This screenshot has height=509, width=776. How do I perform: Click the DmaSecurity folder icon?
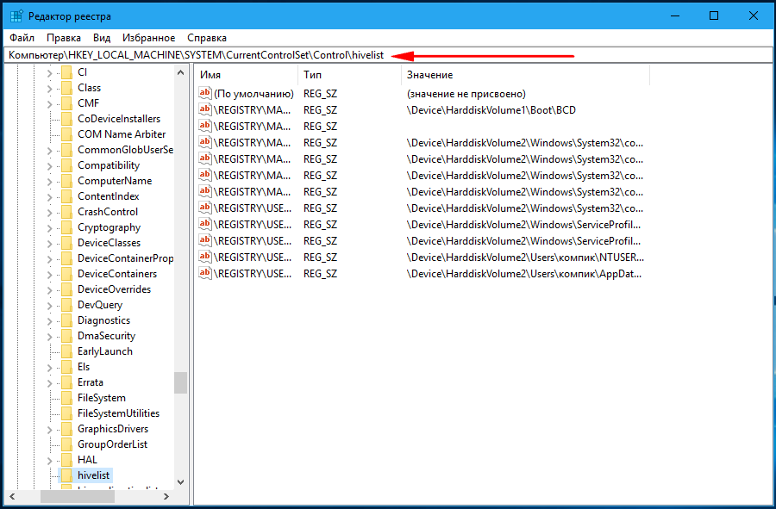pyautogui.click(x=66, y=336)
